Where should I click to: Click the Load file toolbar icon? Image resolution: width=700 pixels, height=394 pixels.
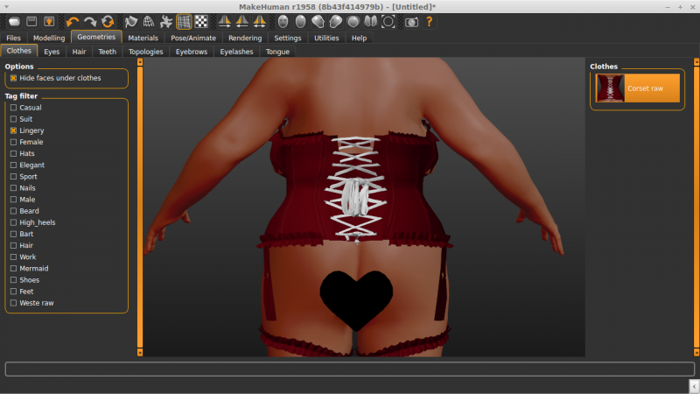click(x=14, y=21)
